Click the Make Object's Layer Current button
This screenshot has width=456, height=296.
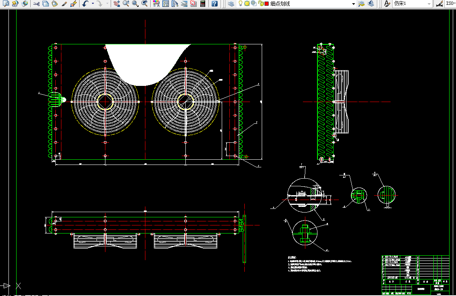pyautogui.click(x=361, y=4)
